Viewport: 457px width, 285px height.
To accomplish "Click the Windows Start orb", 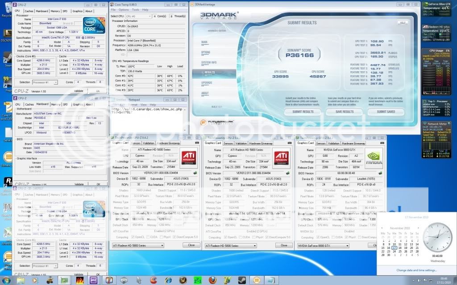I will click(6, 281).
